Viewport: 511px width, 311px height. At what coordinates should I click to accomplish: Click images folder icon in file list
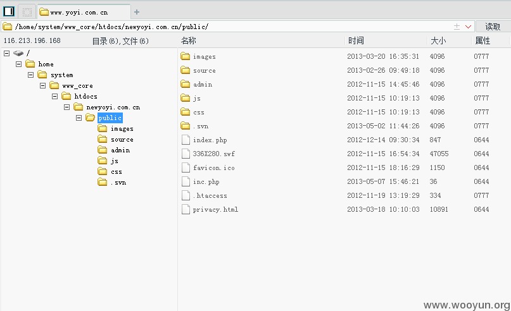tap(186, 56)
